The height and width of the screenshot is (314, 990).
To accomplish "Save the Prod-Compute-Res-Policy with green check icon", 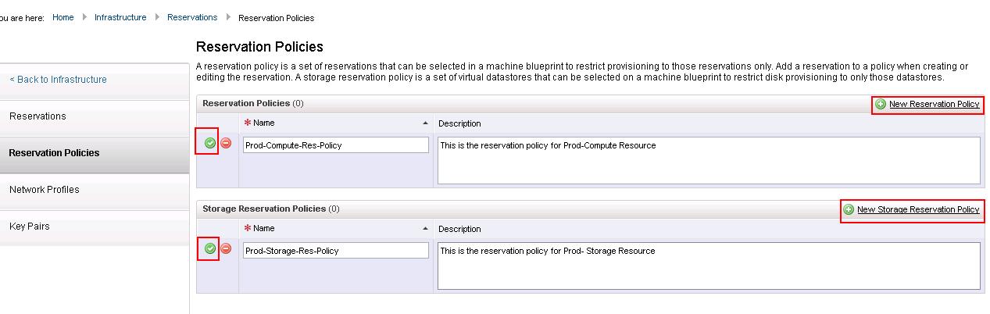I will coord(209,143).
